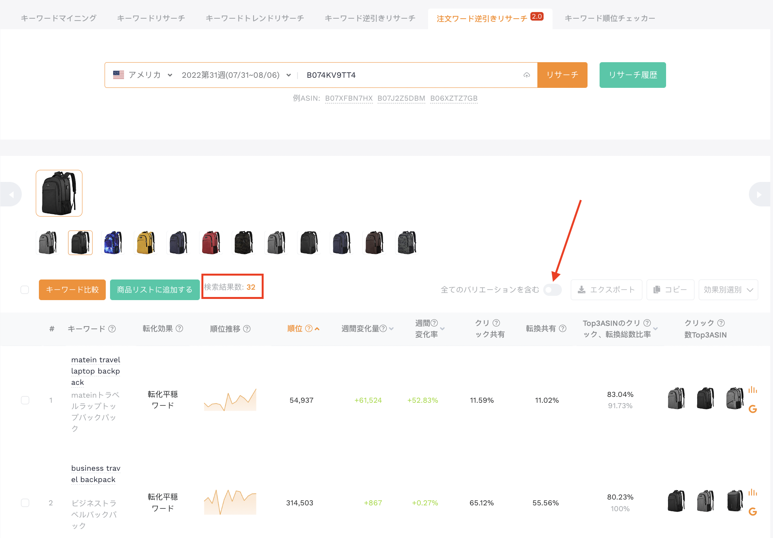
Task: Switch to キーワードトレンドリサーチ tab
Action: pos(255,18)
